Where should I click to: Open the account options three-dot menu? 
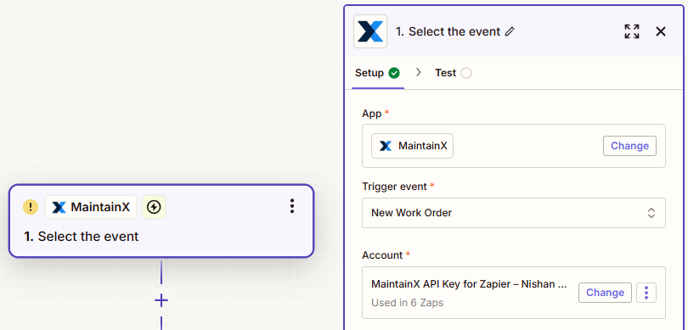[x=646, y=293]
